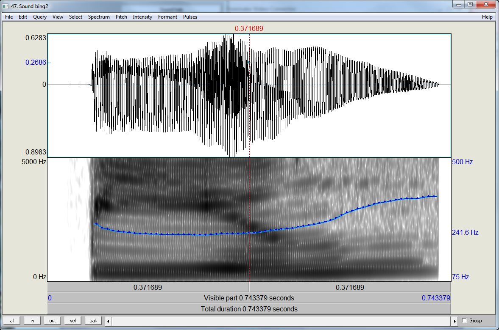The height and width of the screenshot is (330, 499).
Task: Click the 'bak' zoom back button
Action: [93, 321]
